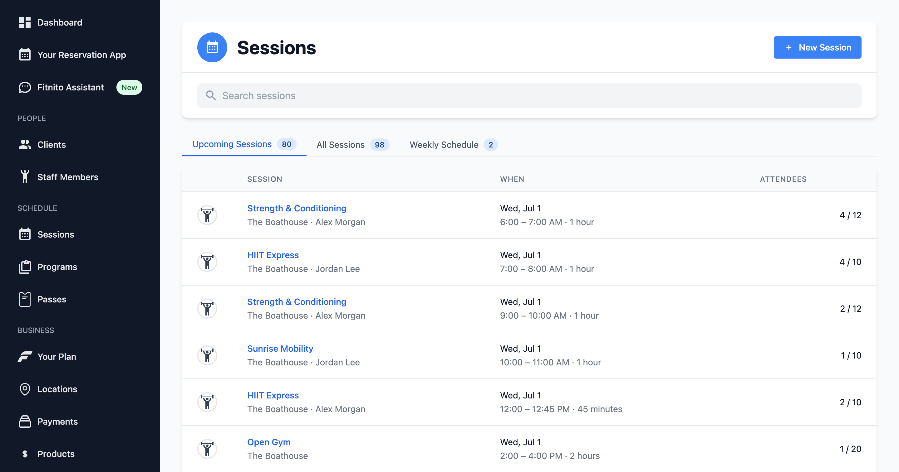
Task: Click the SESSION column header
Action: (264, 179)
